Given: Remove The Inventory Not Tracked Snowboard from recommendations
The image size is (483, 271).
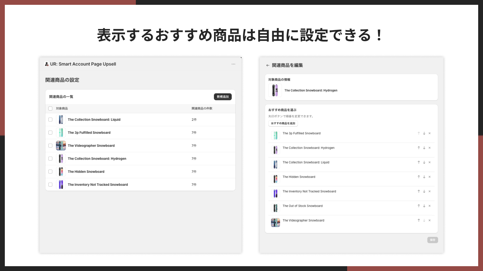Looking at the screenshot, I should pos(430,191).
